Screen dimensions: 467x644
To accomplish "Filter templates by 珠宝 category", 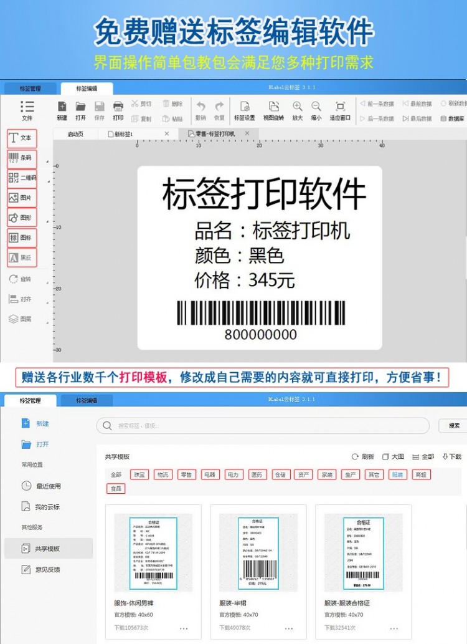I will click(139, 474).
